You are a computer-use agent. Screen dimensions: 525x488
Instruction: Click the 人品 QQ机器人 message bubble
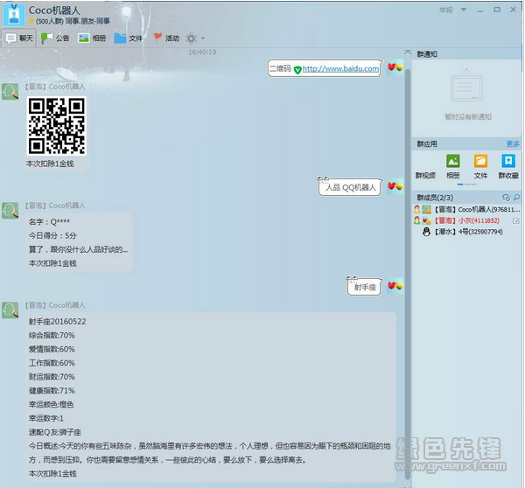[350, 187]
